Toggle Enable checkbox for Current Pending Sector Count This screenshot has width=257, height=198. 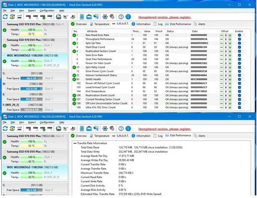pyautogui.click(x=239, y=100)
